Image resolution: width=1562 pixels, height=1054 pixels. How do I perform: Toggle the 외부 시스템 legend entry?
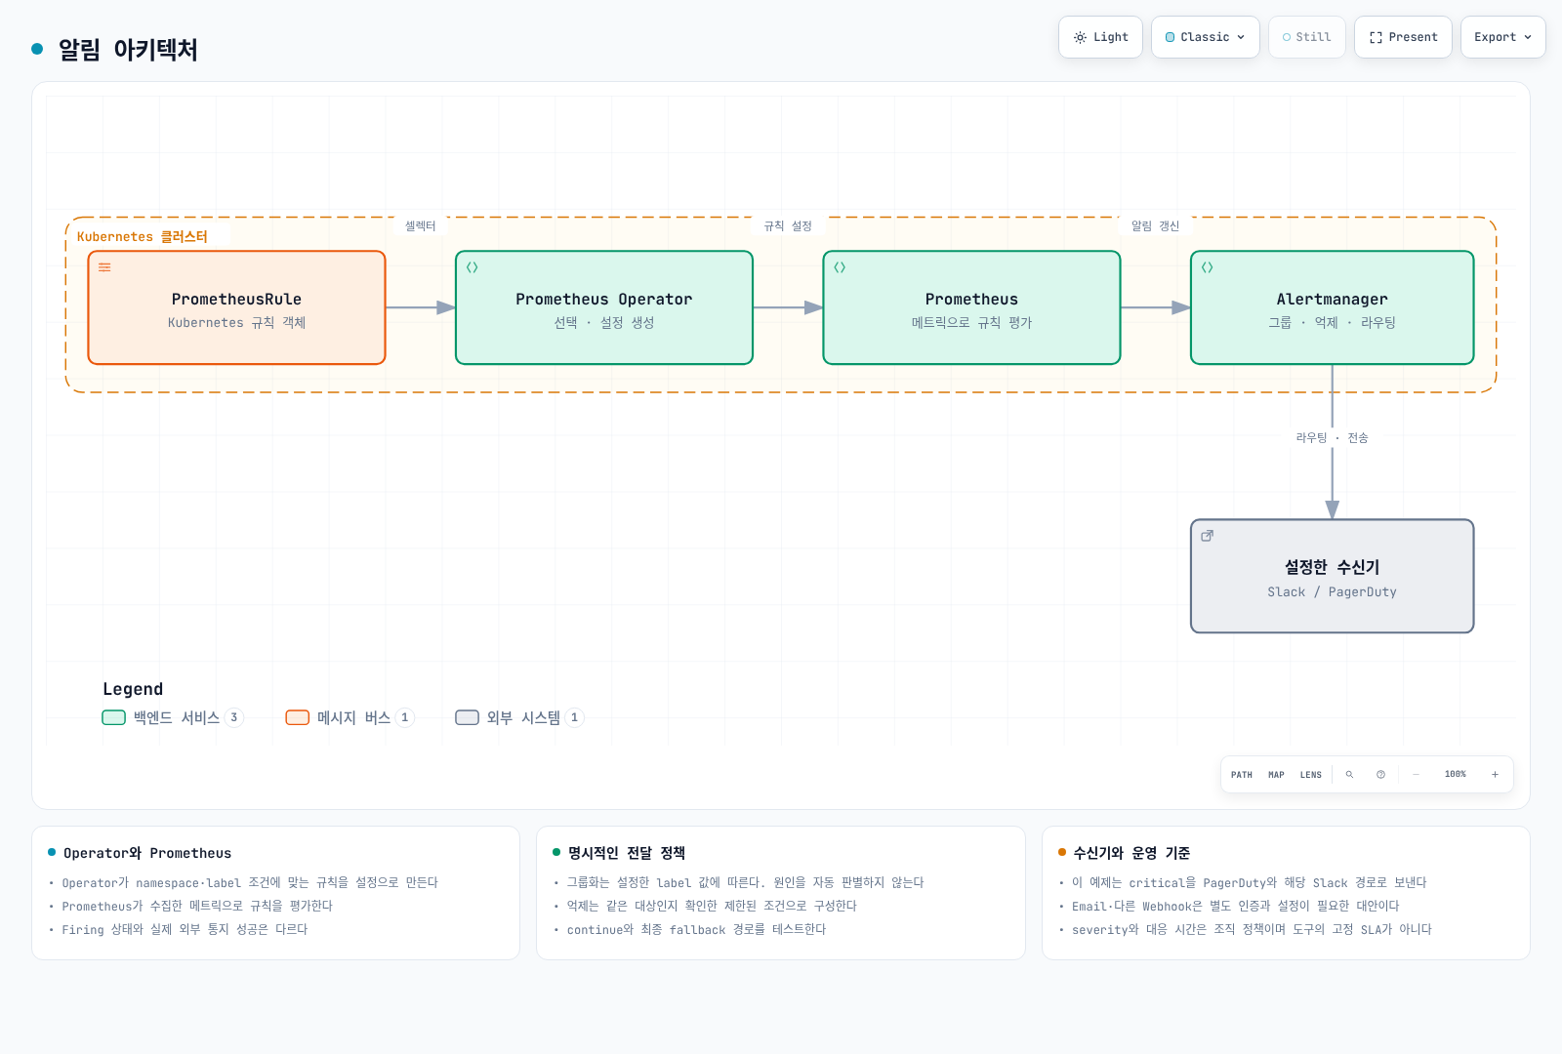[x=519, y=717]
